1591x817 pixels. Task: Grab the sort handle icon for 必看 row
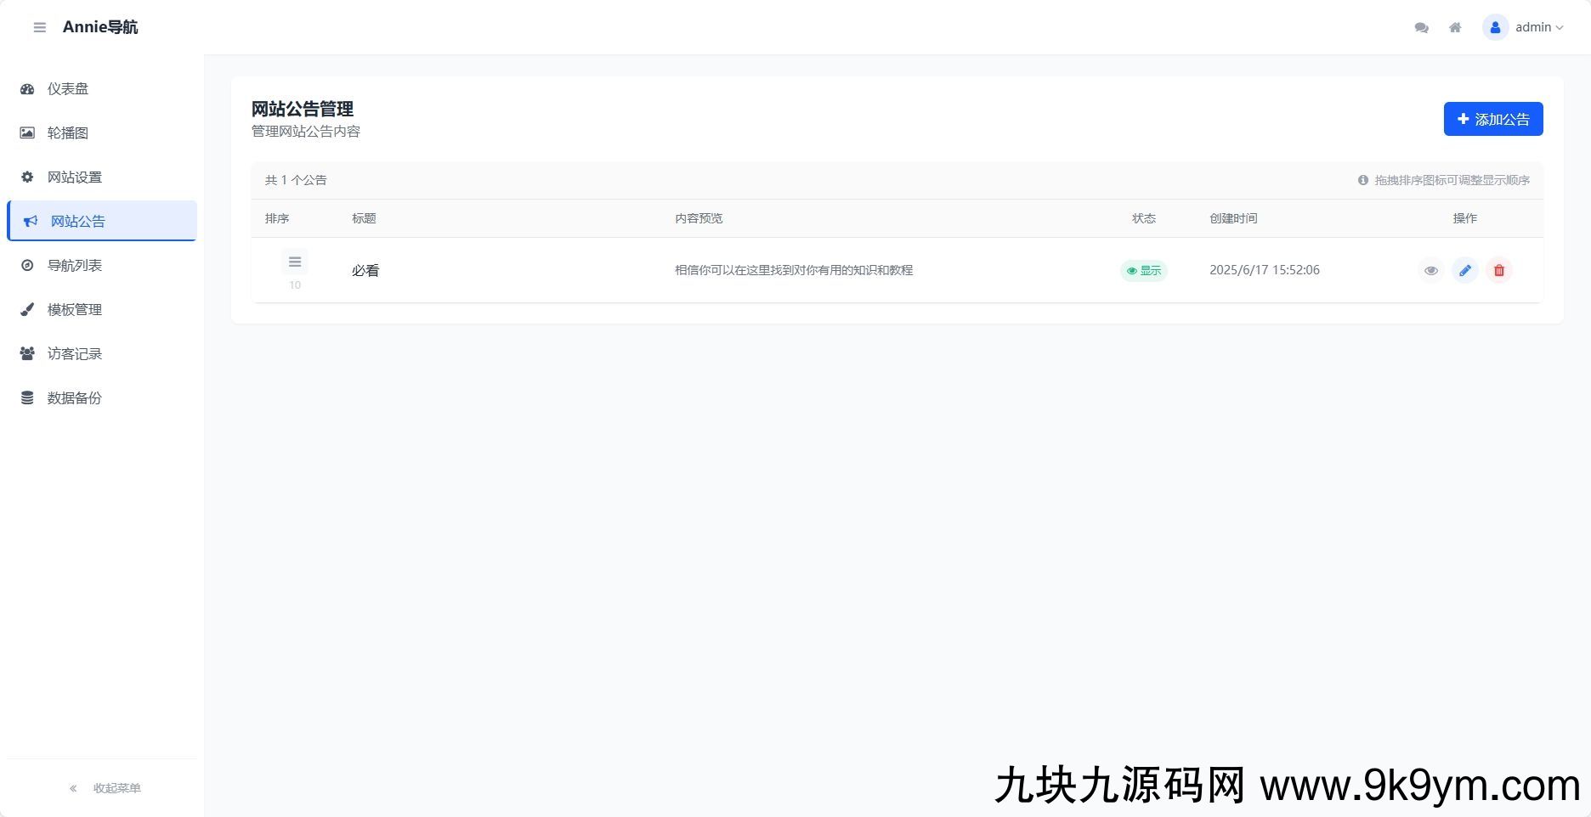[295, 262]
